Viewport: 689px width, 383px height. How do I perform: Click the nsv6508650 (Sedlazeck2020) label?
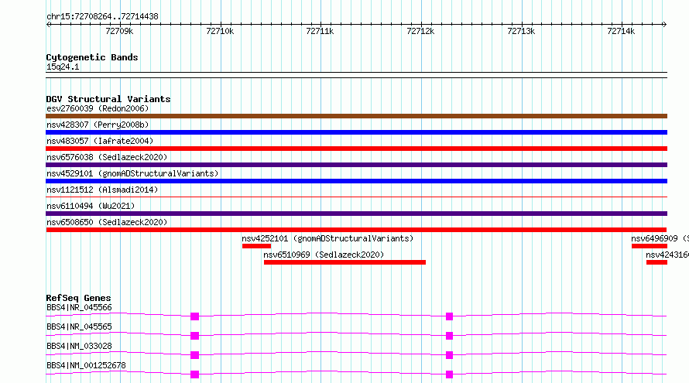tap(107, 222)
